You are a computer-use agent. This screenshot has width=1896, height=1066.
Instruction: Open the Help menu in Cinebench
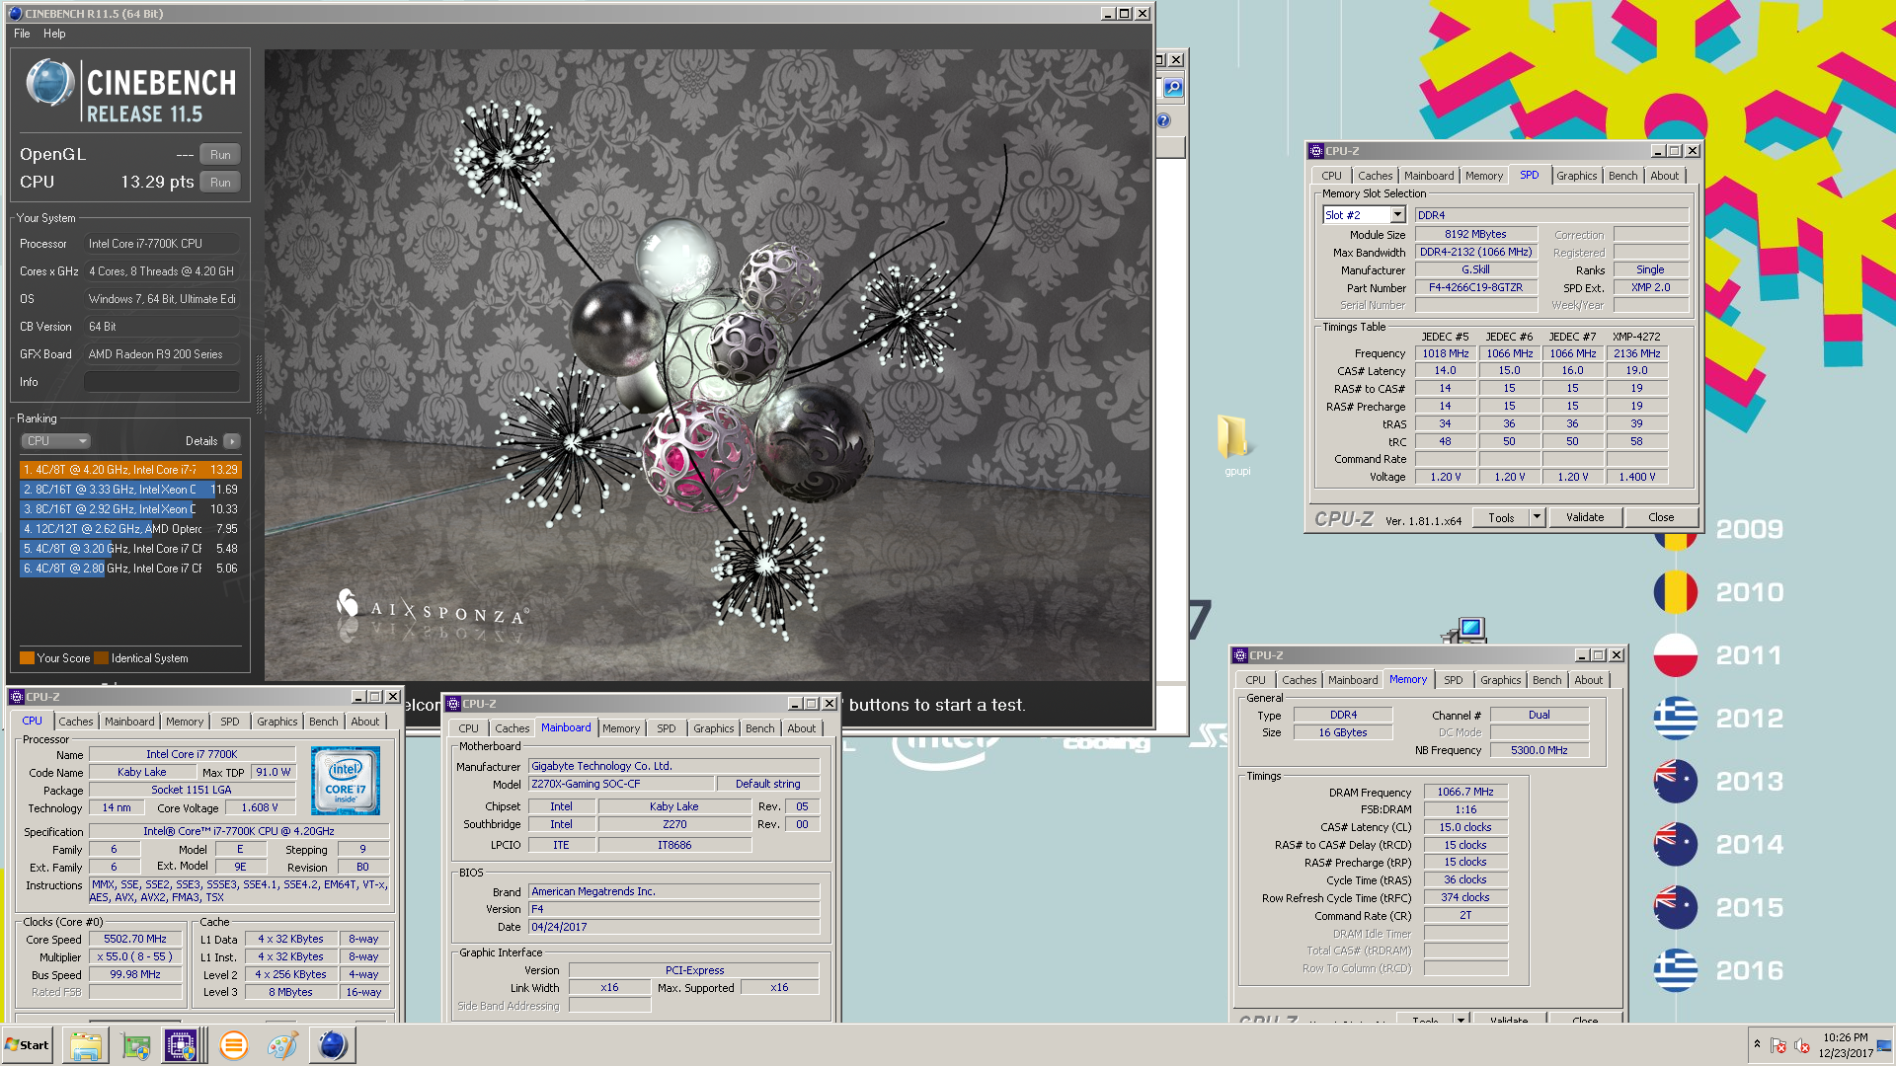54,34
